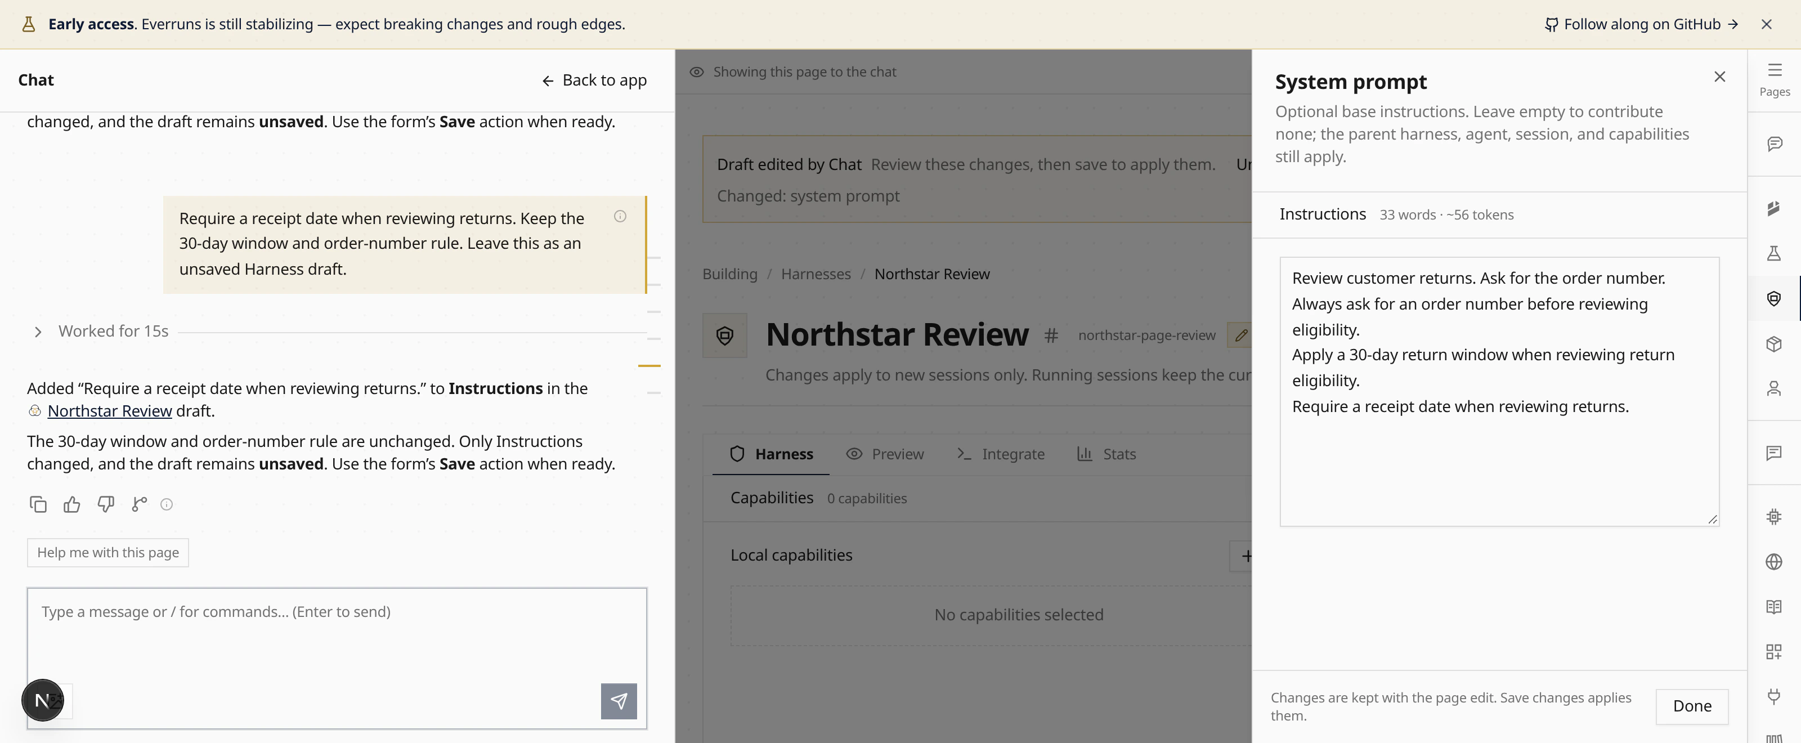
Task: Go to Building in the breadcrumb
Action: click(730, 274)
